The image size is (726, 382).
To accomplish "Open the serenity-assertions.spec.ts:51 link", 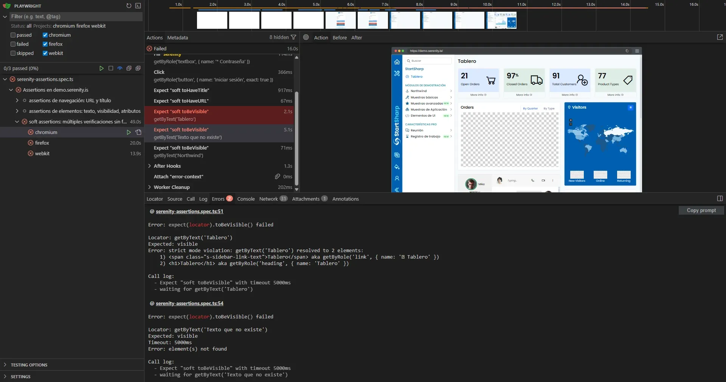I will [190, 211].
